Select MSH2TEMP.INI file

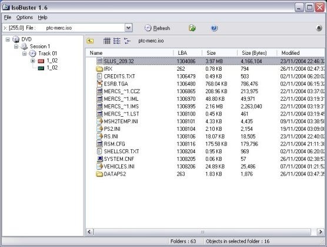[121, 121]
